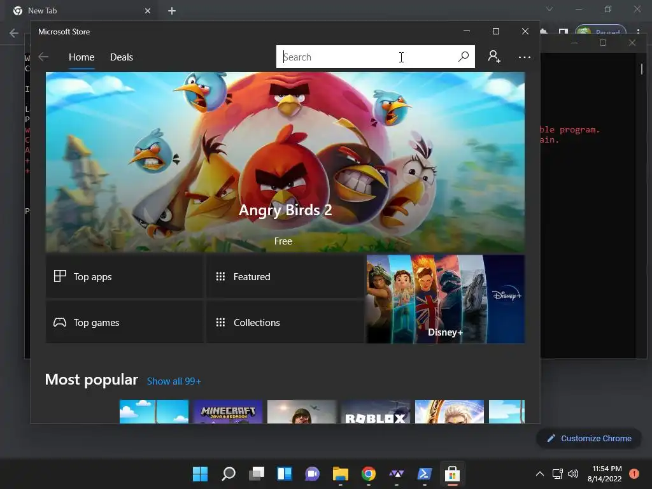Screen dimensions: 652x489
Task: Click the Microsoft Store back arrow
Action: [43, 57]
